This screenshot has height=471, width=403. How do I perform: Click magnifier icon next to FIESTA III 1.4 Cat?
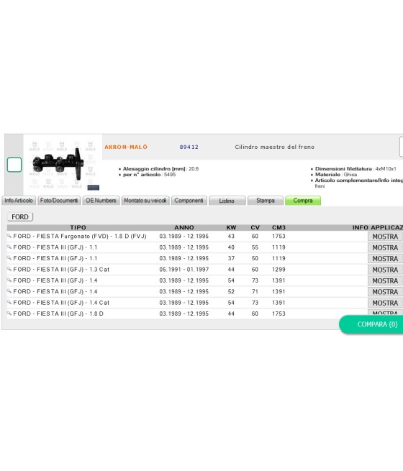[9, 302]
